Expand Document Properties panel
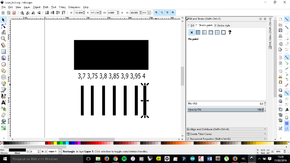Screen dimensions: 290x163 click(227, 139)
